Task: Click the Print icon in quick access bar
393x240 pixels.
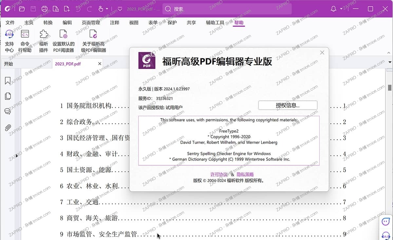Action: pos(45,9)
